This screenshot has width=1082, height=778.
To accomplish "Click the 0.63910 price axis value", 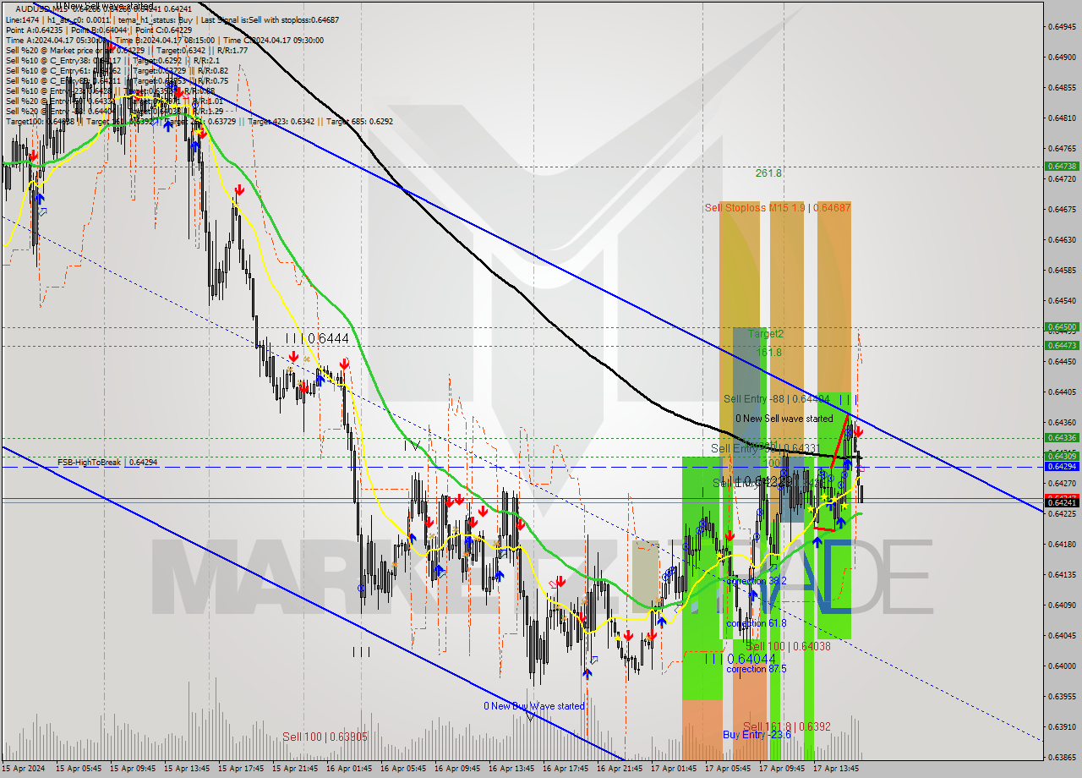I will click(1062, 726).
